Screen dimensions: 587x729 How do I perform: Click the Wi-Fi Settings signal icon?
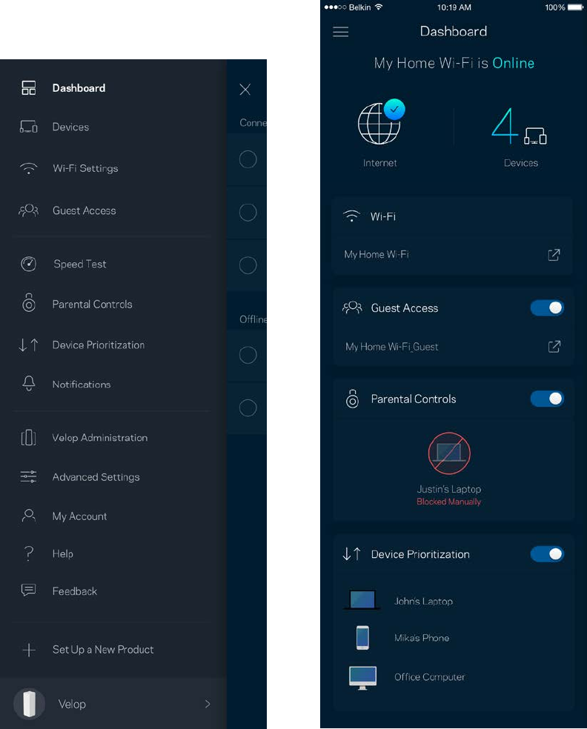tap(29, 168)
